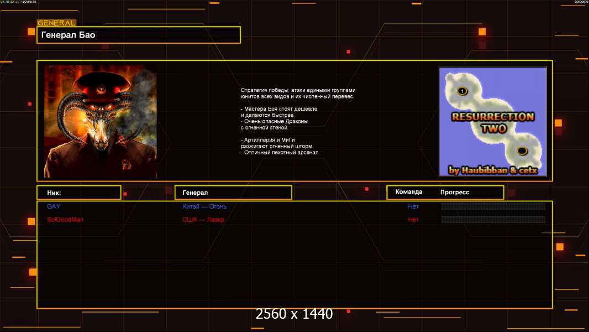The width and height of the screenshot is (589, 332).
Task: Click the "Мастера Боя стоят дешевле" line
Action: click(279, 108)
